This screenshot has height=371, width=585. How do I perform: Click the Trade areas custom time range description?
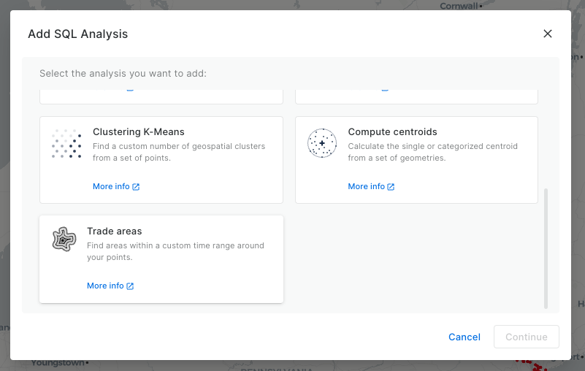175,251
